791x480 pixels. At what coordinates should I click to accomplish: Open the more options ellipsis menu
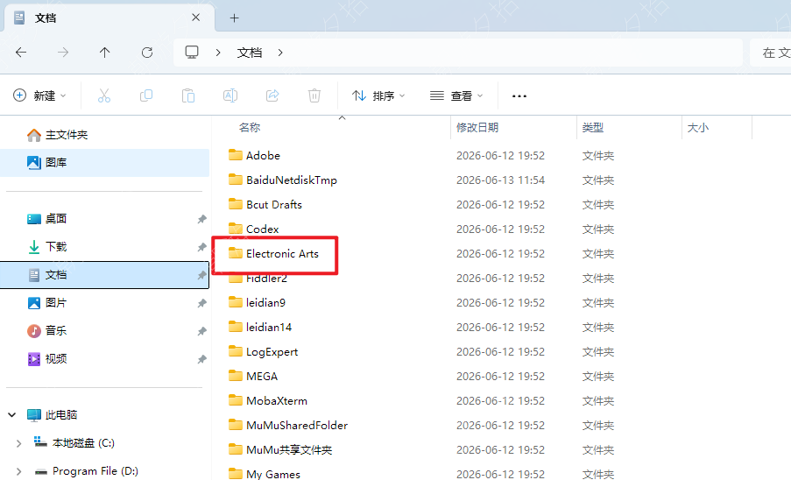click(x=519, y=95)
